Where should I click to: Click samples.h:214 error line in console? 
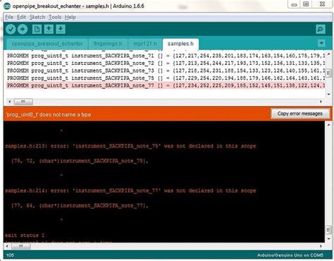pos(130,190)
